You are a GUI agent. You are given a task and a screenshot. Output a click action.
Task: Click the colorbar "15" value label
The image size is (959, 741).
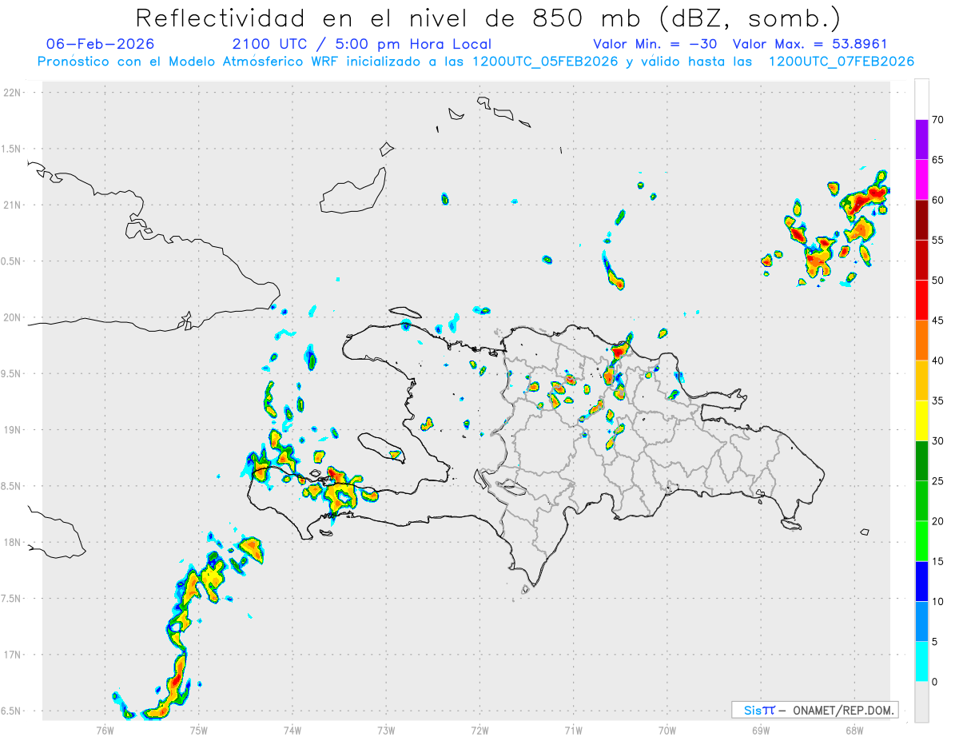click(938, 561)
